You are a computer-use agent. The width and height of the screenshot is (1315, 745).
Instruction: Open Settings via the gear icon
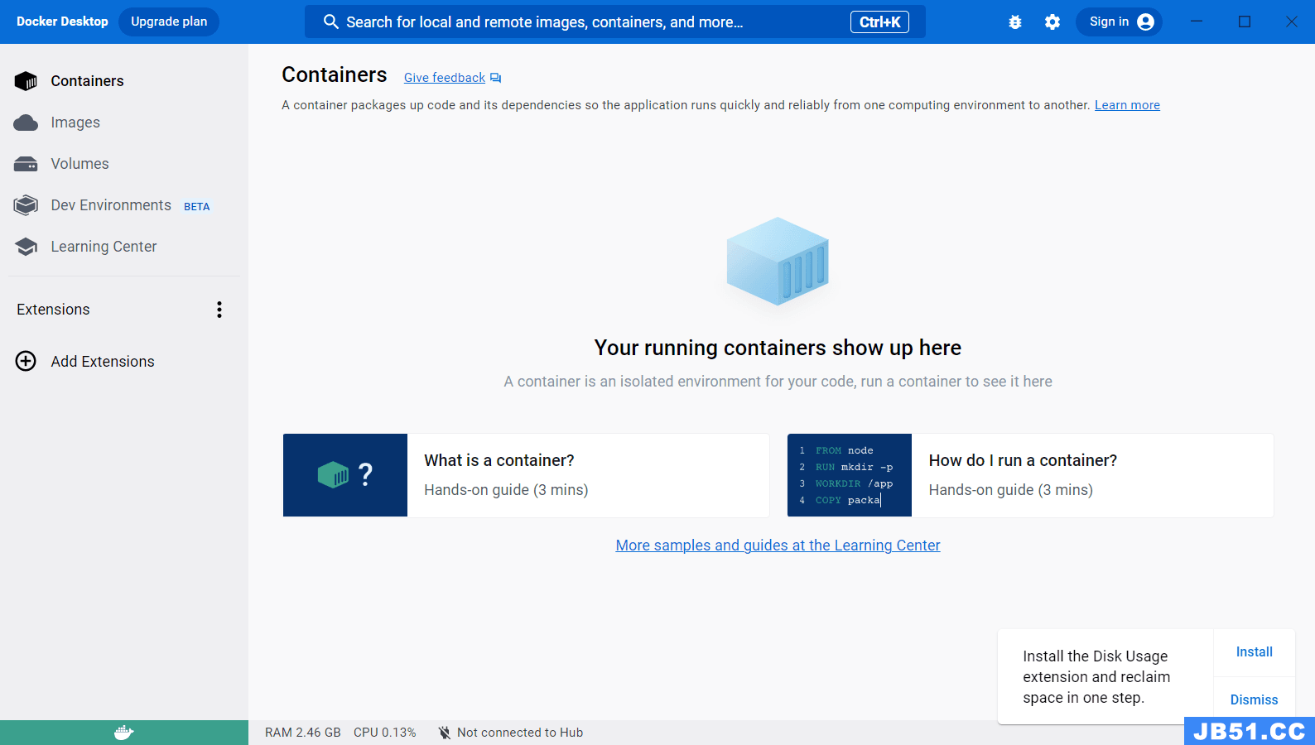(1052, 22)
